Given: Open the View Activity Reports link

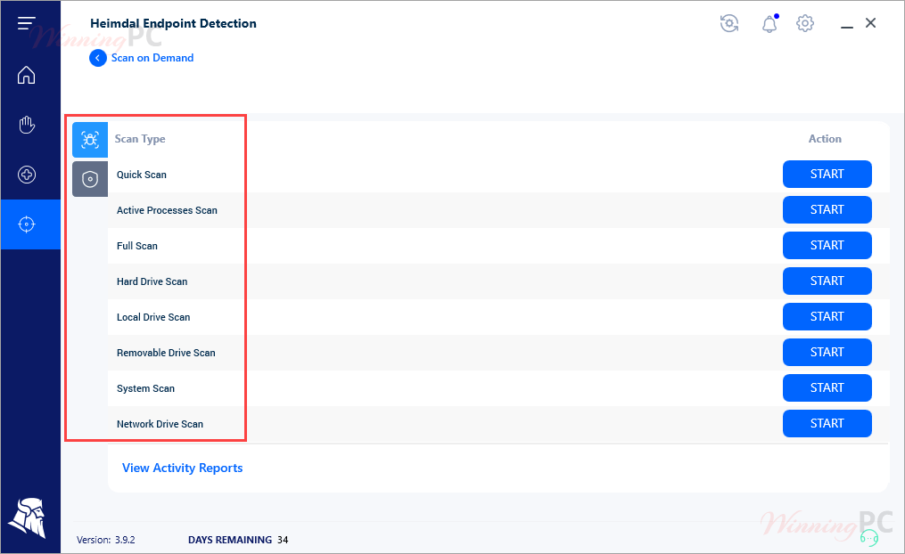Looking at the screenshot, I should (x=183, y=468).
